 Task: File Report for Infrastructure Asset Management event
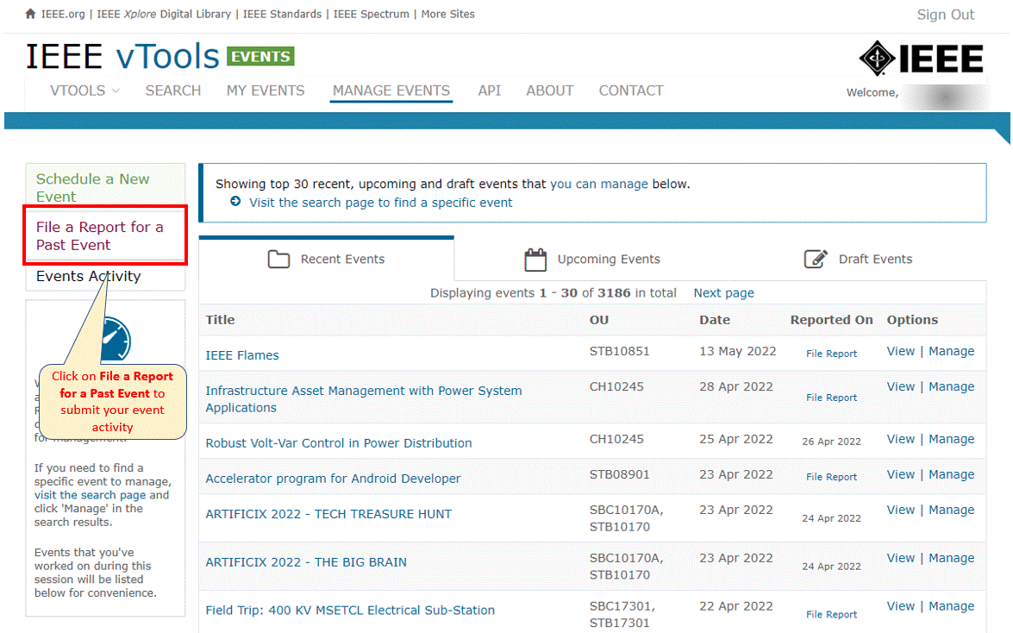[831, 398]
